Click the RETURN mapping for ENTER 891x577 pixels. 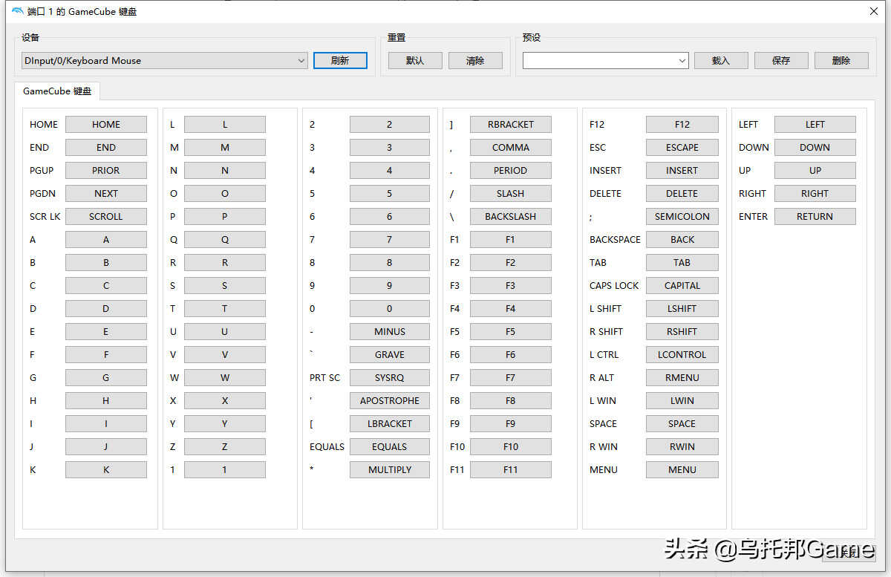pyautogui.click(x=815, y=217)
